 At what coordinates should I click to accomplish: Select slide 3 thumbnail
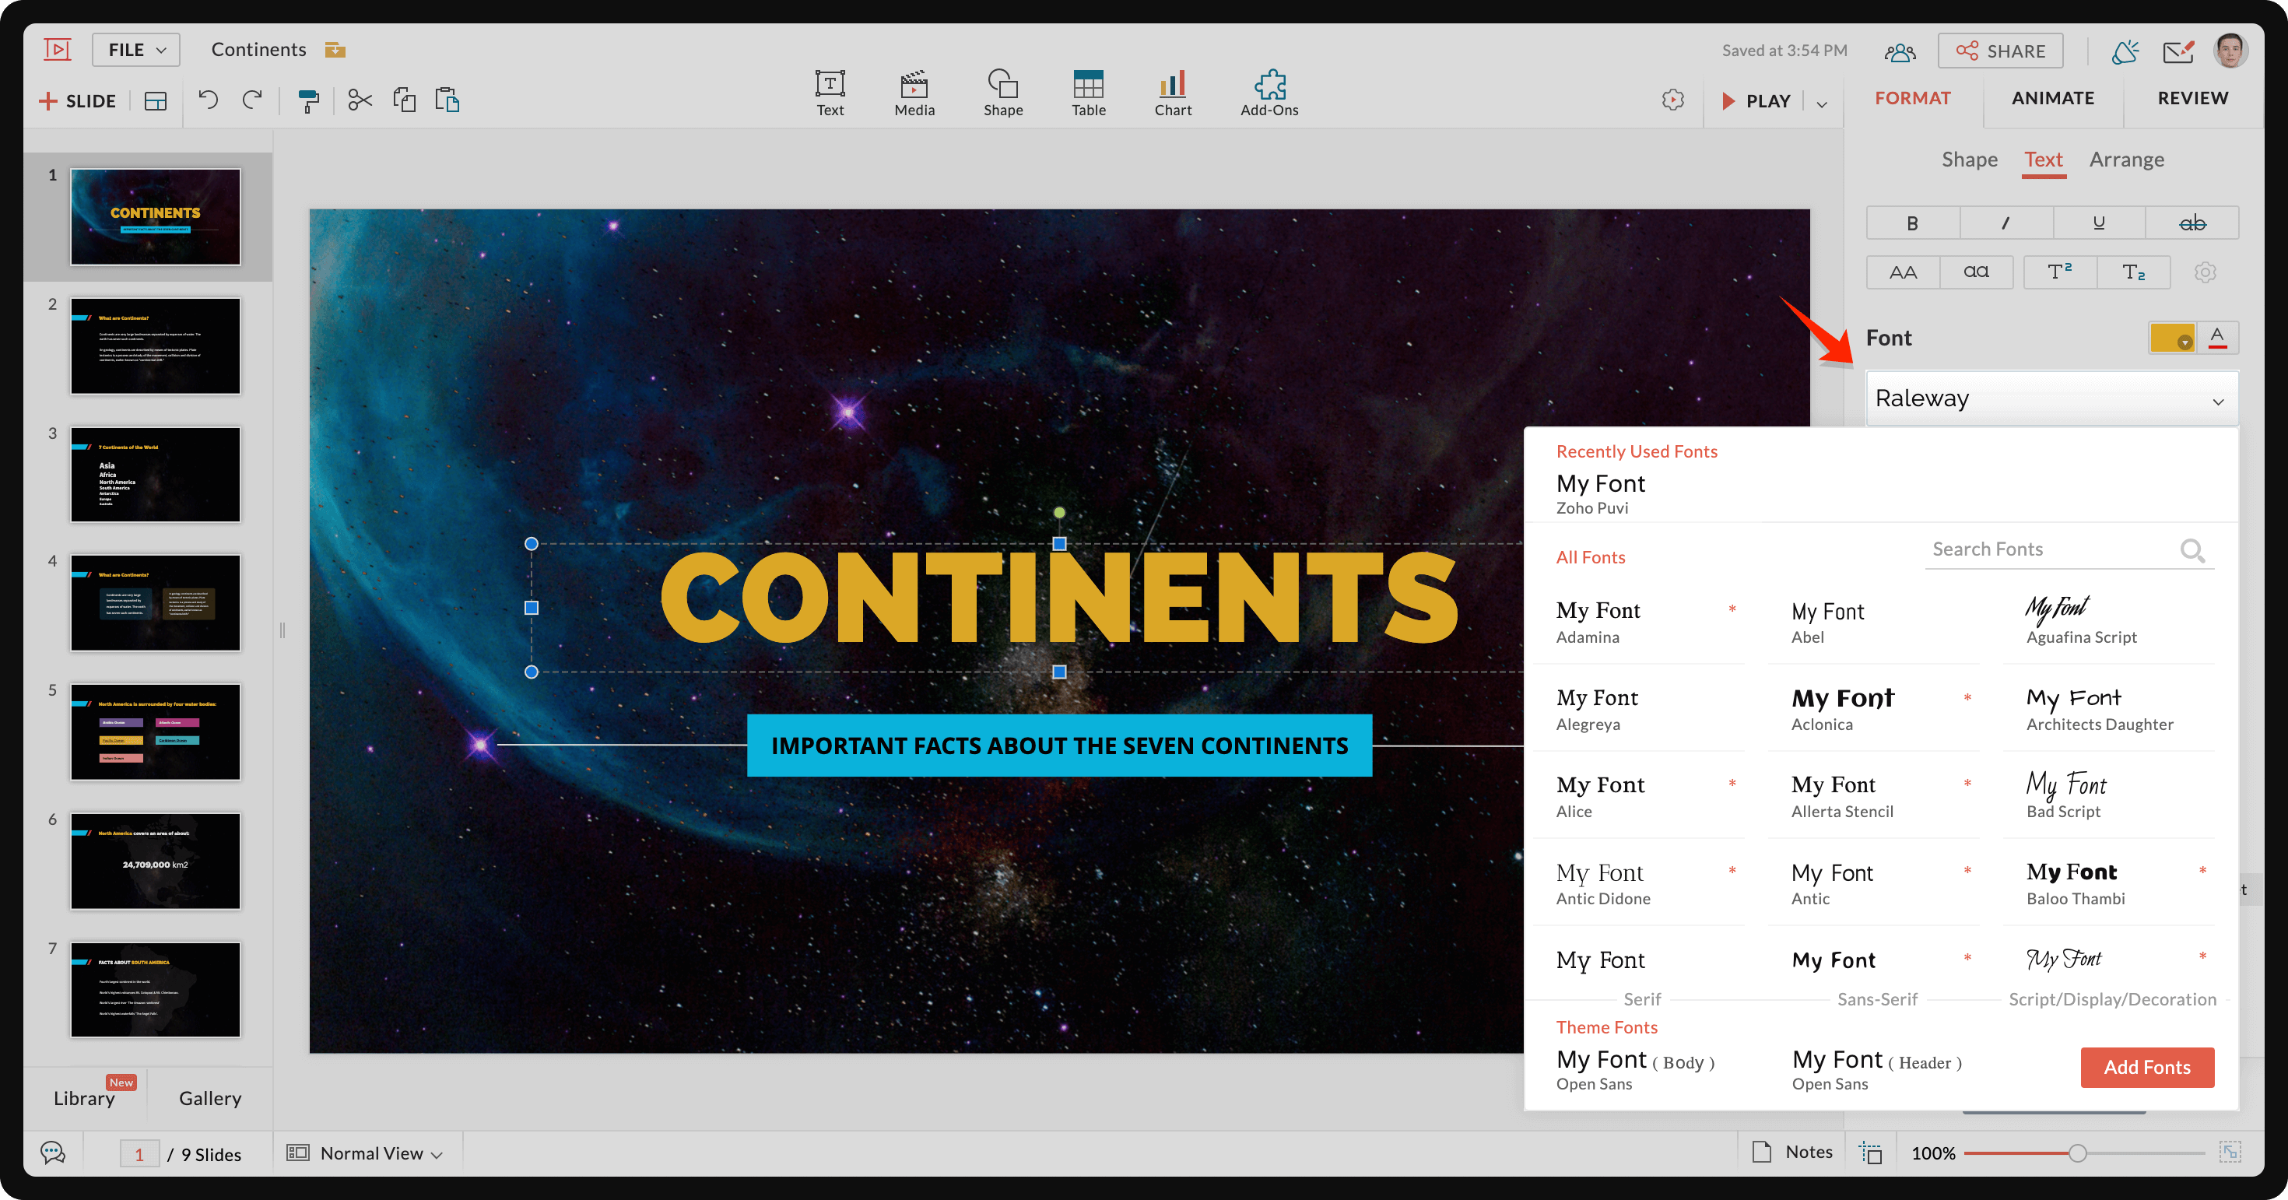click(155, 475)
